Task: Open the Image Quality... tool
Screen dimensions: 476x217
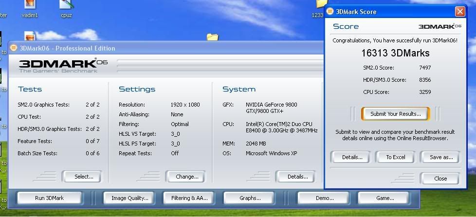Action: point(129,198)
